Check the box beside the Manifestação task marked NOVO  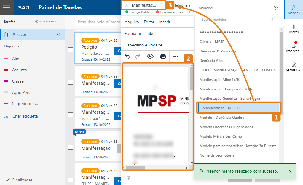coord(70,147)
